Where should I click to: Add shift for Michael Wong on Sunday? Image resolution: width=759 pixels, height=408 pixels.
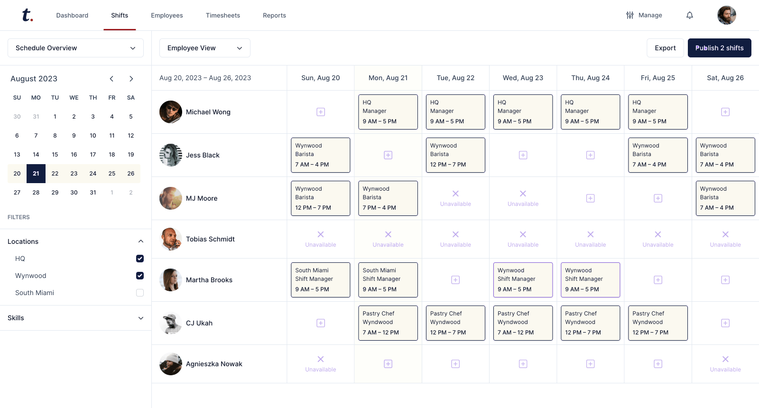coord(321,112)
